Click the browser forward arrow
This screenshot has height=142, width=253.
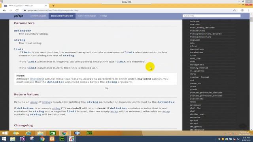click(x=11, y=10)
